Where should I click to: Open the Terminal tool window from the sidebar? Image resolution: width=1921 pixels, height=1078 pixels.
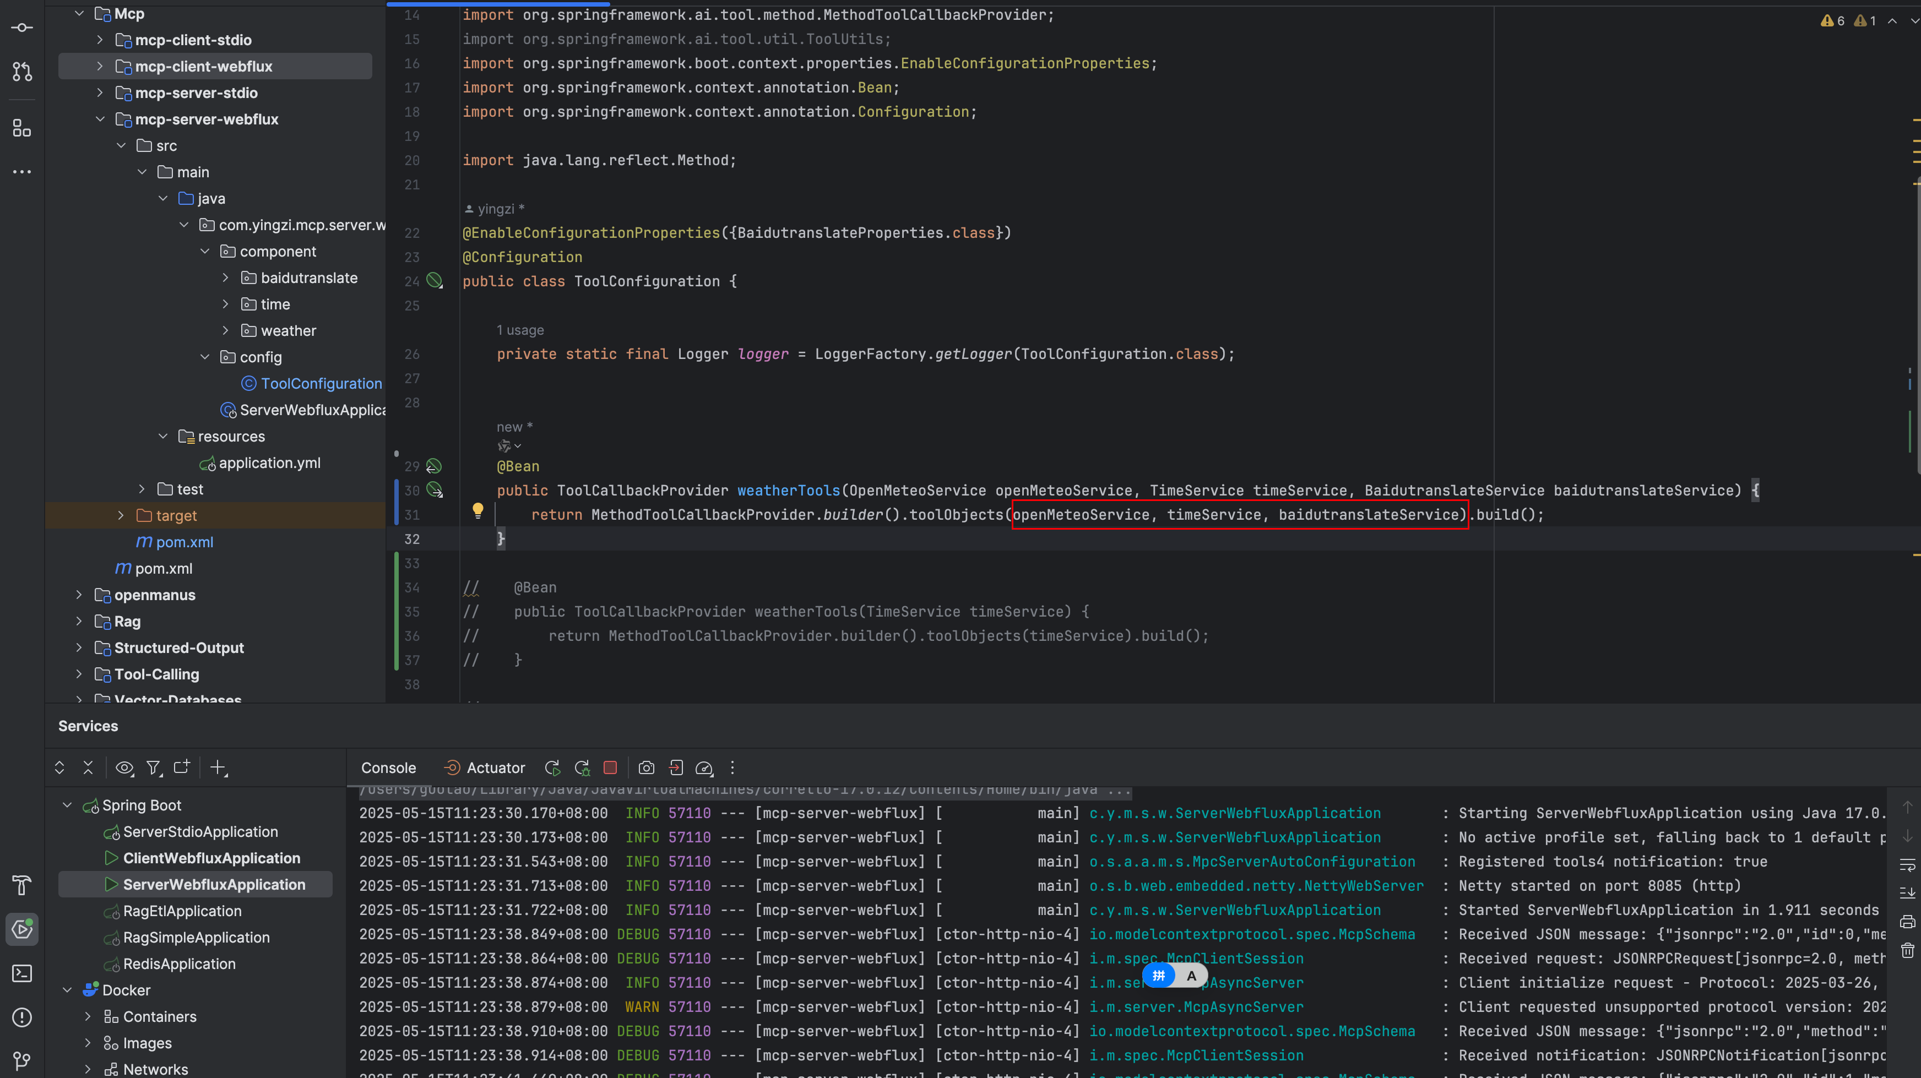pos(21,973)
